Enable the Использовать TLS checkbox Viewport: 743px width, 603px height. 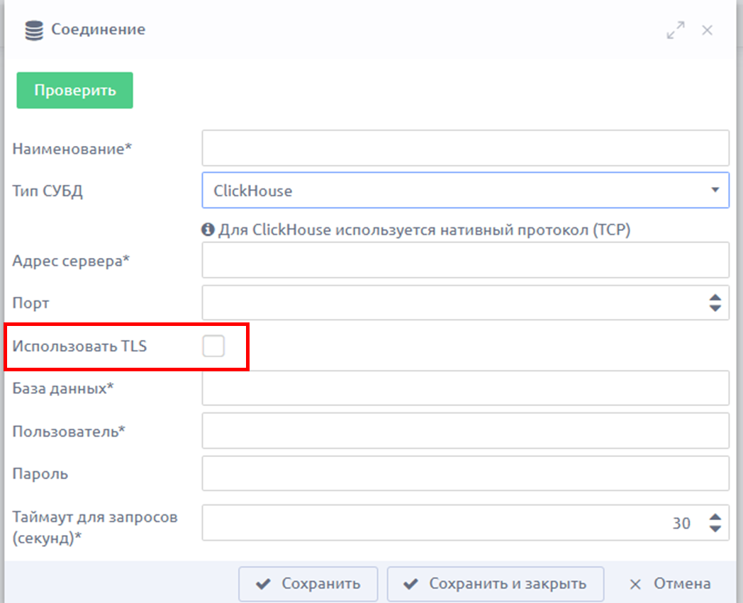213,346
